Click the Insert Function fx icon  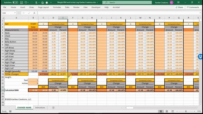click(x=34, y=13)
